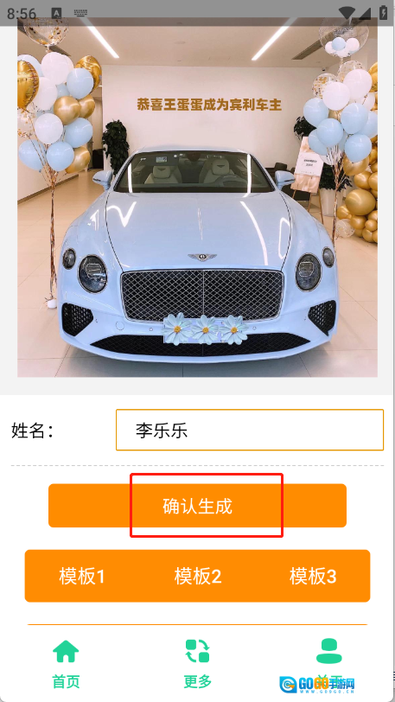Tap the battery icon in status bar
The width and height of the screenshot is (395, 702).
click(x=384, y=12)
